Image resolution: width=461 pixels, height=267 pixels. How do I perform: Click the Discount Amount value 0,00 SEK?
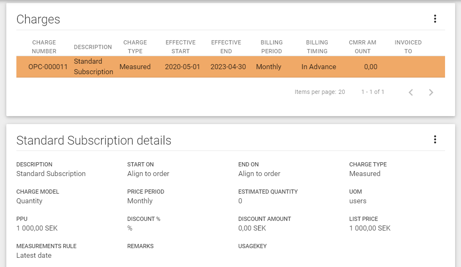point(252,228)
